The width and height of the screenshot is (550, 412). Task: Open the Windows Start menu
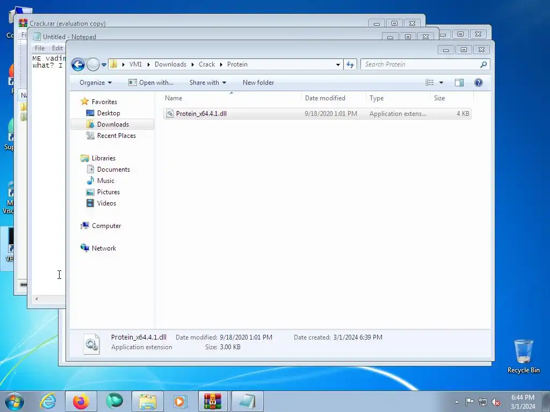point(15,401)
